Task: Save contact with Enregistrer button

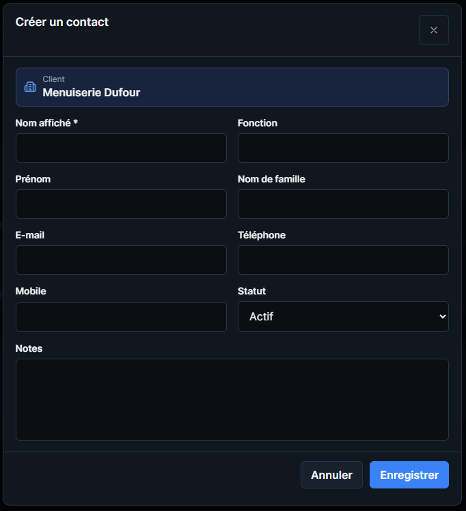Action: [409, 475]
